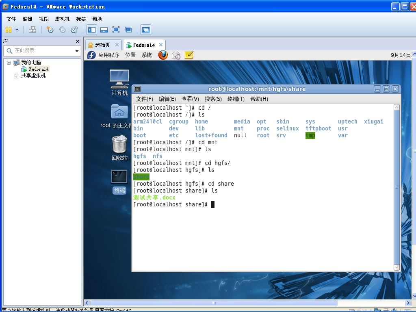Open the Snapshot Manager toolbar icon
Screen dimensions: 416x312
(74, 30)
